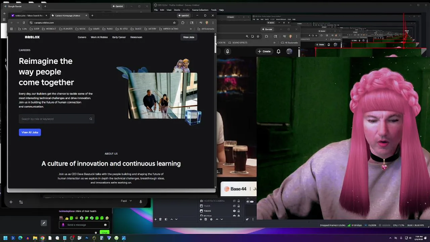Image resolution: width=430 pixels, height=242 pixels.
Task: Open the Gemini tools sliders icon
Action: [x=21, y=202]
